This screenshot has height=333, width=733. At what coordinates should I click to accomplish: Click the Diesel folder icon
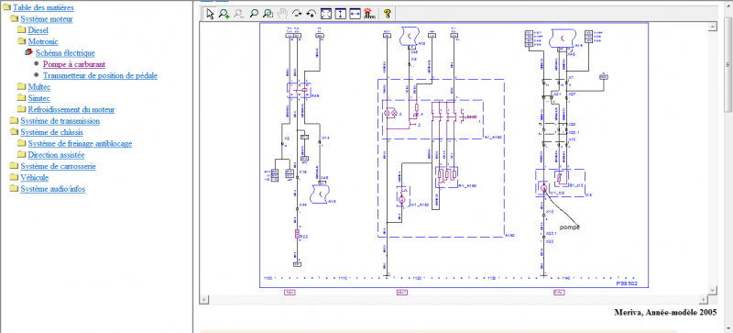click(21, 30)
